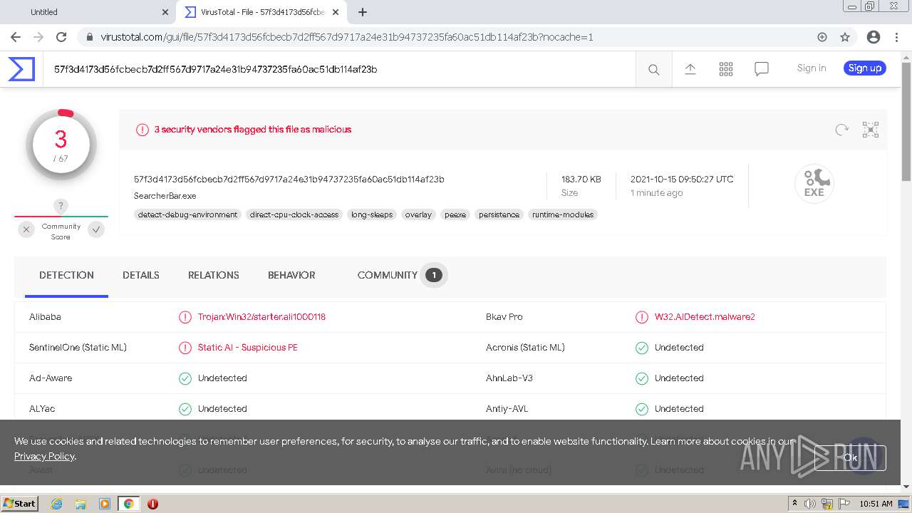
Task: Click the W32.AIDetect.malware2 result
Action: coord(705,317)
